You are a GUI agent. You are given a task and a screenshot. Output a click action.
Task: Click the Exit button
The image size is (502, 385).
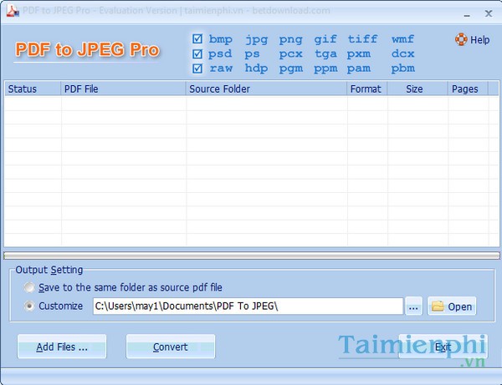[443, 347]
